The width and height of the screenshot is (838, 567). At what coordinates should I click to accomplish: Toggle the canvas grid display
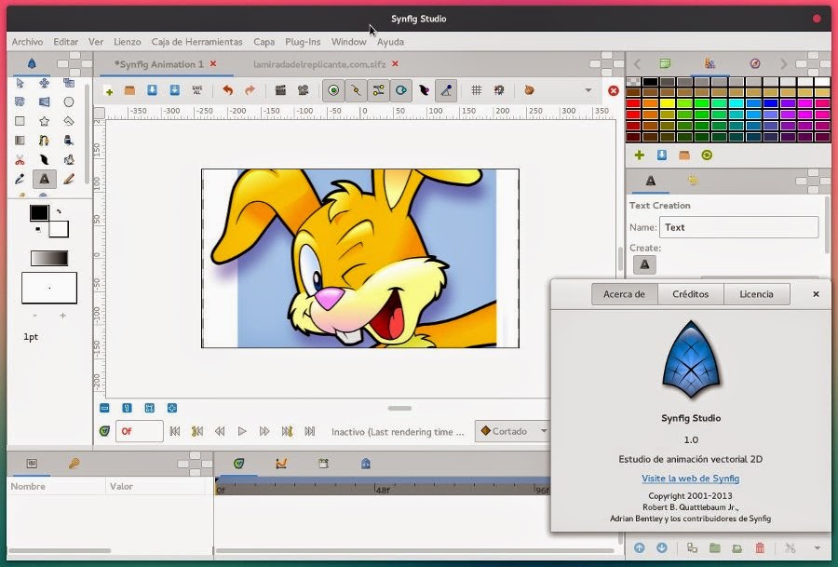point(476,90)
